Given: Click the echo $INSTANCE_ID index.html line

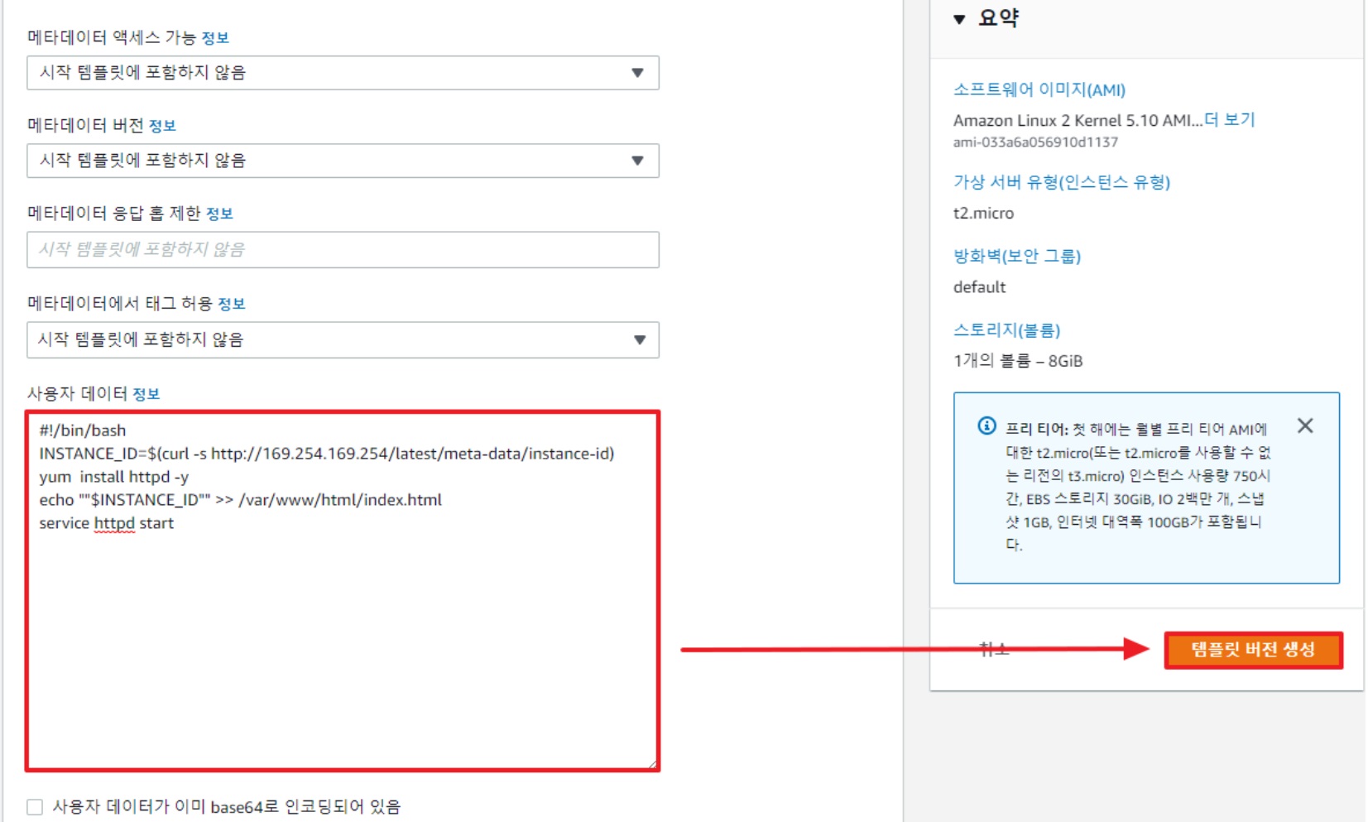Looking at the screenshot, I should coord(241,500).
